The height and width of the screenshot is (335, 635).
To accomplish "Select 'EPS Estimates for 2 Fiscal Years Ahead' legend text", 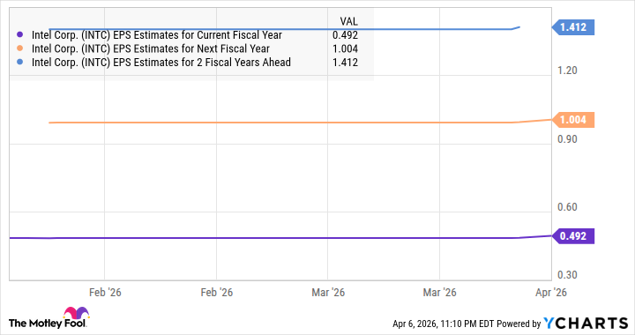I will pos(202,63).
